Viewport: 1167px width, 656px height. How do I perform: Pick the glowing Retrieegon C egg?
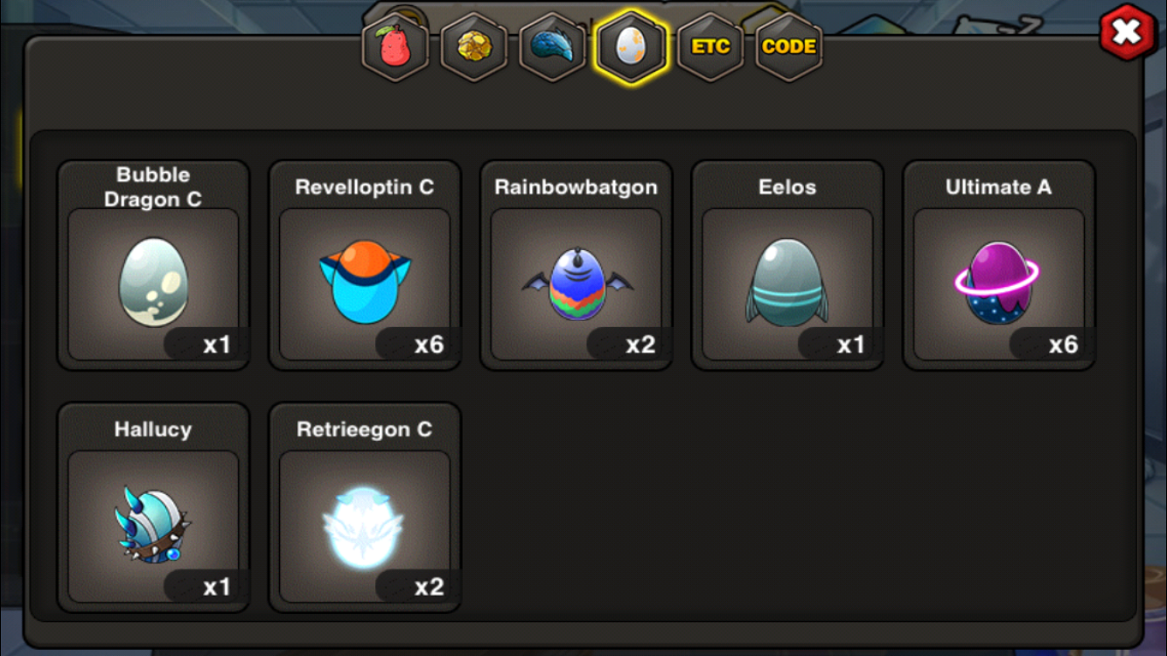365,507
